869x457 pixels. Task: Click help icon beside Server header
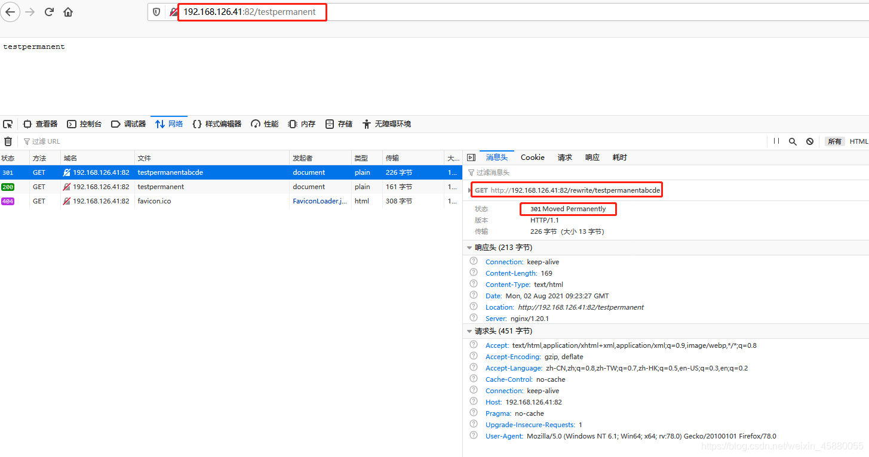click(474, 318)
